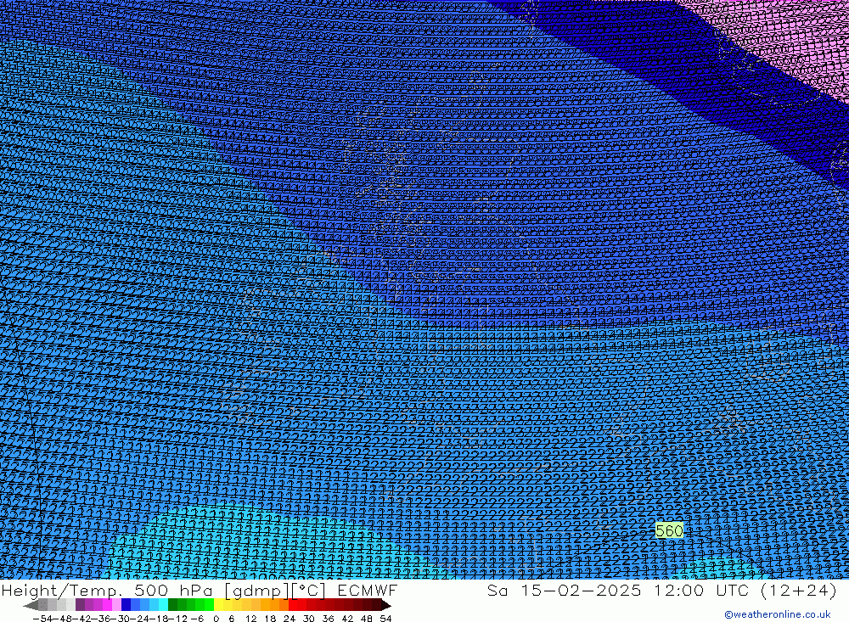Pick the light pink legend swatch

click(x=116, y=605)
